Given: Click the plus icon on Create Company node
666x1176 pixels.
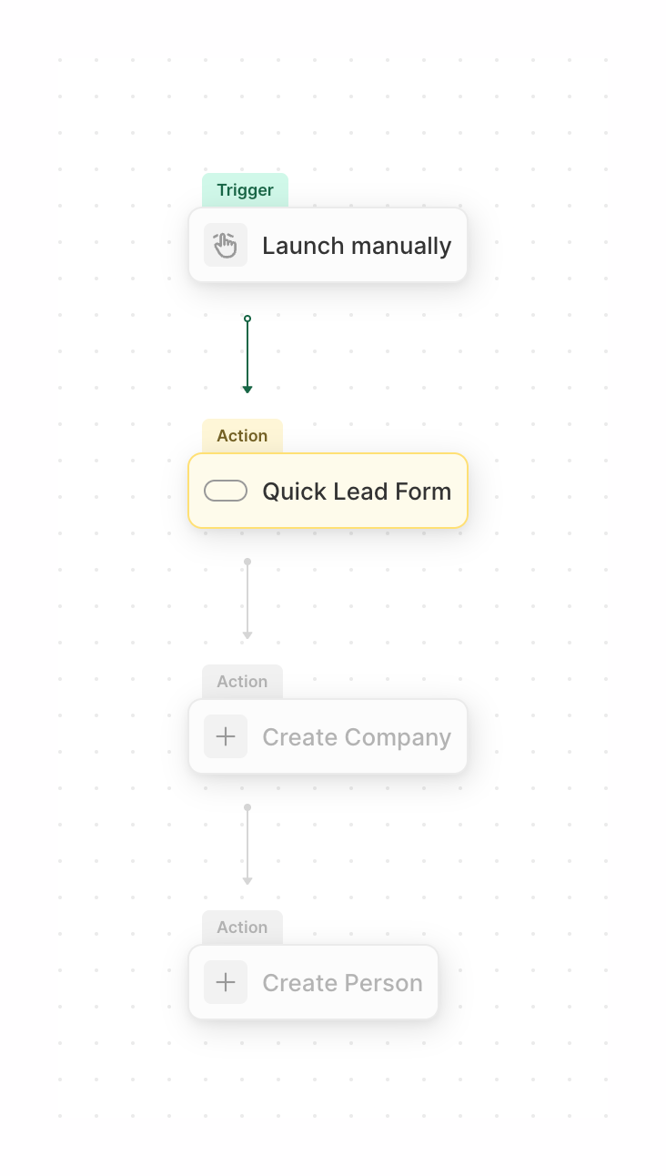Looking at the screenshot, I should [225, 736].
